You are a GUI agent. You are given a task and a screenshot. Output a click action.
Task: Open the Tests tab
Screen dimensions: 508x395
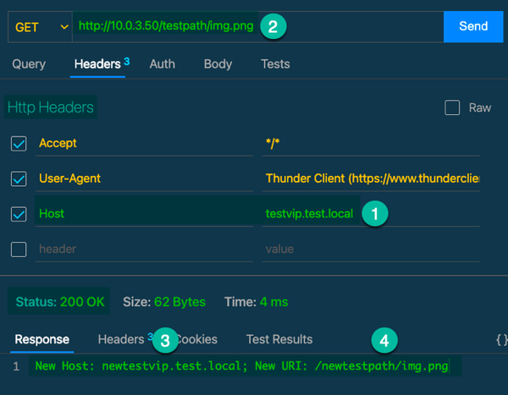(x=275, y=64)
